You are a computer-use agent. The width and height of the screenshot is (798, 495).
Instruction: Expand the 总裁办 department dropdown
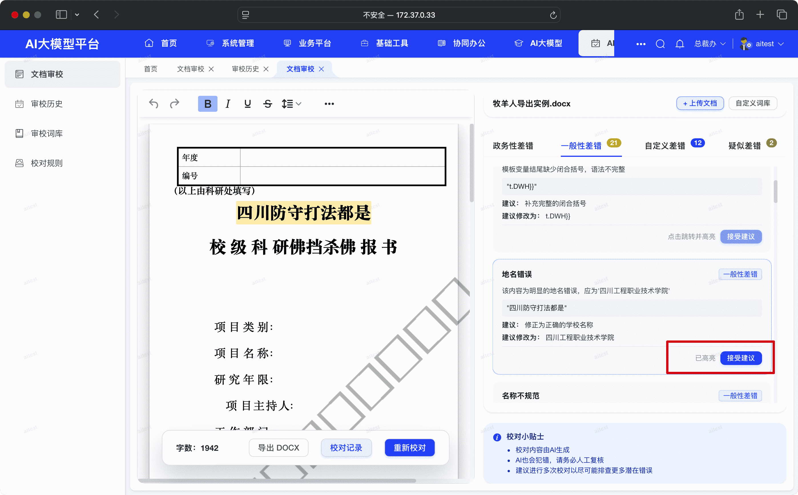(x=710, y=44)
